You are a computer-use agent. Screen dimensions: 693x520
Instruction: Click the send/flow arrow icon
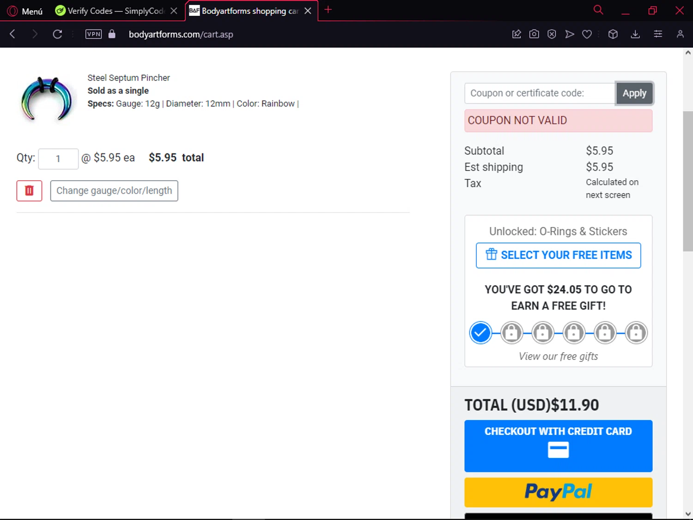click(570, 34)
